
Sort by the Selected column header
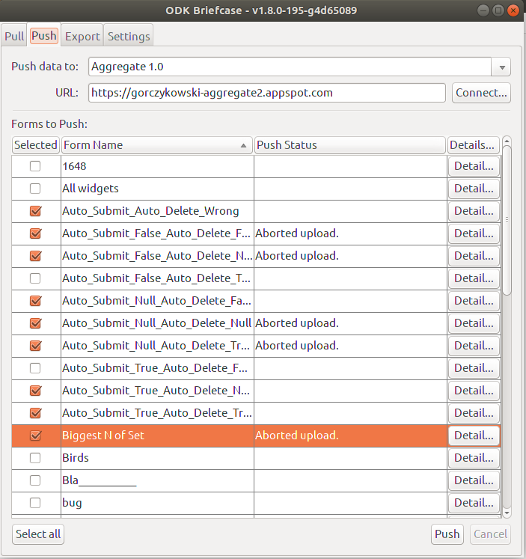tap(36, 145)
